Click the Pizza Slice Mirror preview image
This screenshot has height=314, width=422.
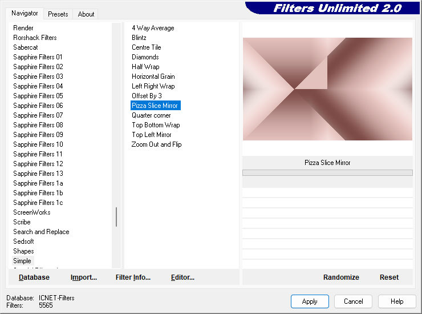pos(327,89)
